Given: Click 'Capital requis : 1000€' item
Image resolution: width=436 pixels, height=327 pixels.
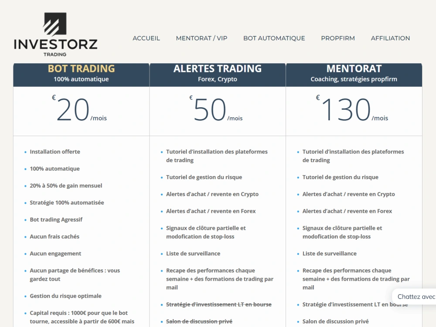Looking at the screenshot, I should point(82,317).
